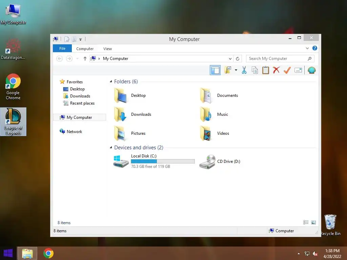Select the Pictures folder icon
347x260 pixels.
(x=120, y=133)
